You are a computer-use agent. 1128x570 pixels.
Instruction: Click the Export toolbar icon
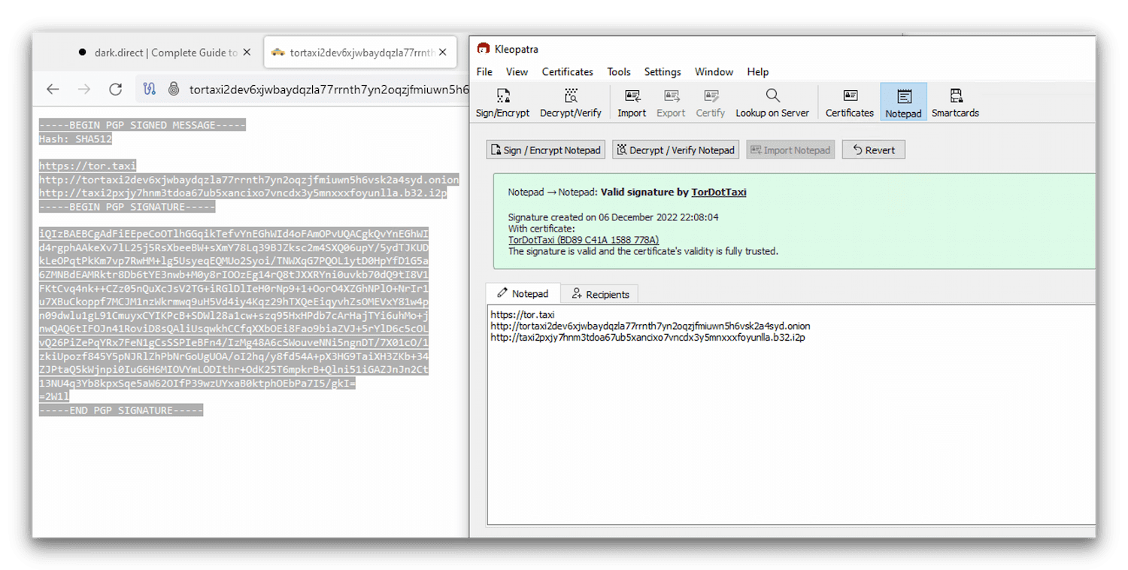coord(671,103)
